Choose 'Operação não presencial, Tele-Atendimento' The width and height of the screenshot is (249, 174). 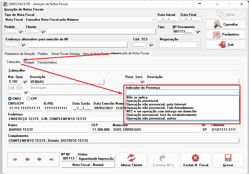182,108
